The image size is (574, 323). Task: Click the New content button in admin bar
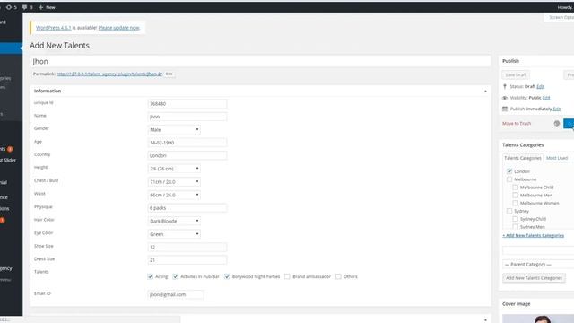(x=47, y=7)
